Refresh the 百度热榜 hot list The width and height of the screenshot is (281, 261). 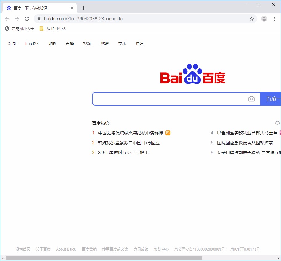(278, 123)
